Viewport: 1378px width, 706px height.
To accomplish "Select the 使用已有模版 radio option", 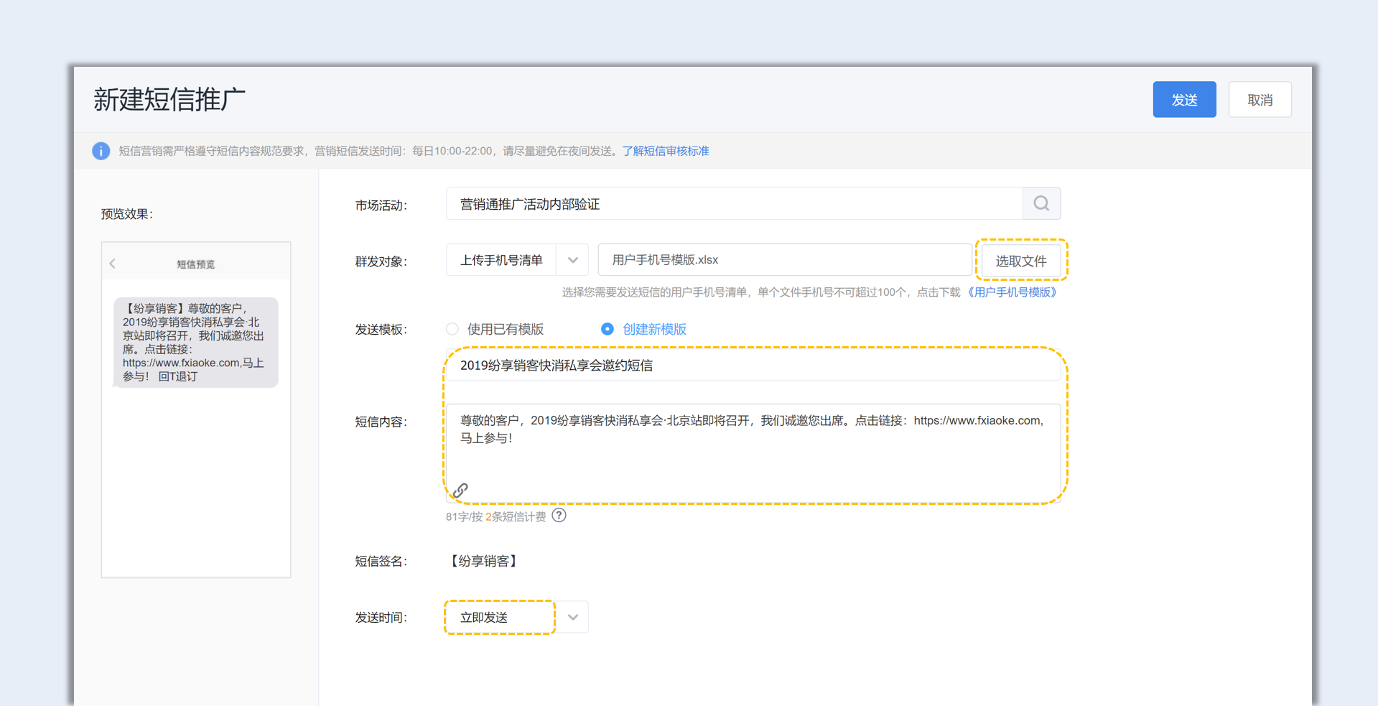I will pos(452,329).
